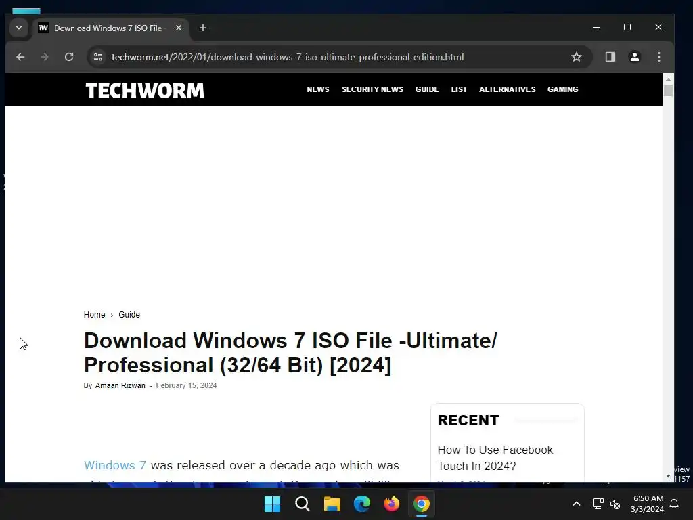693x520 pixels.
Task: Open the LIST menu item
Action: pos(459,89)
